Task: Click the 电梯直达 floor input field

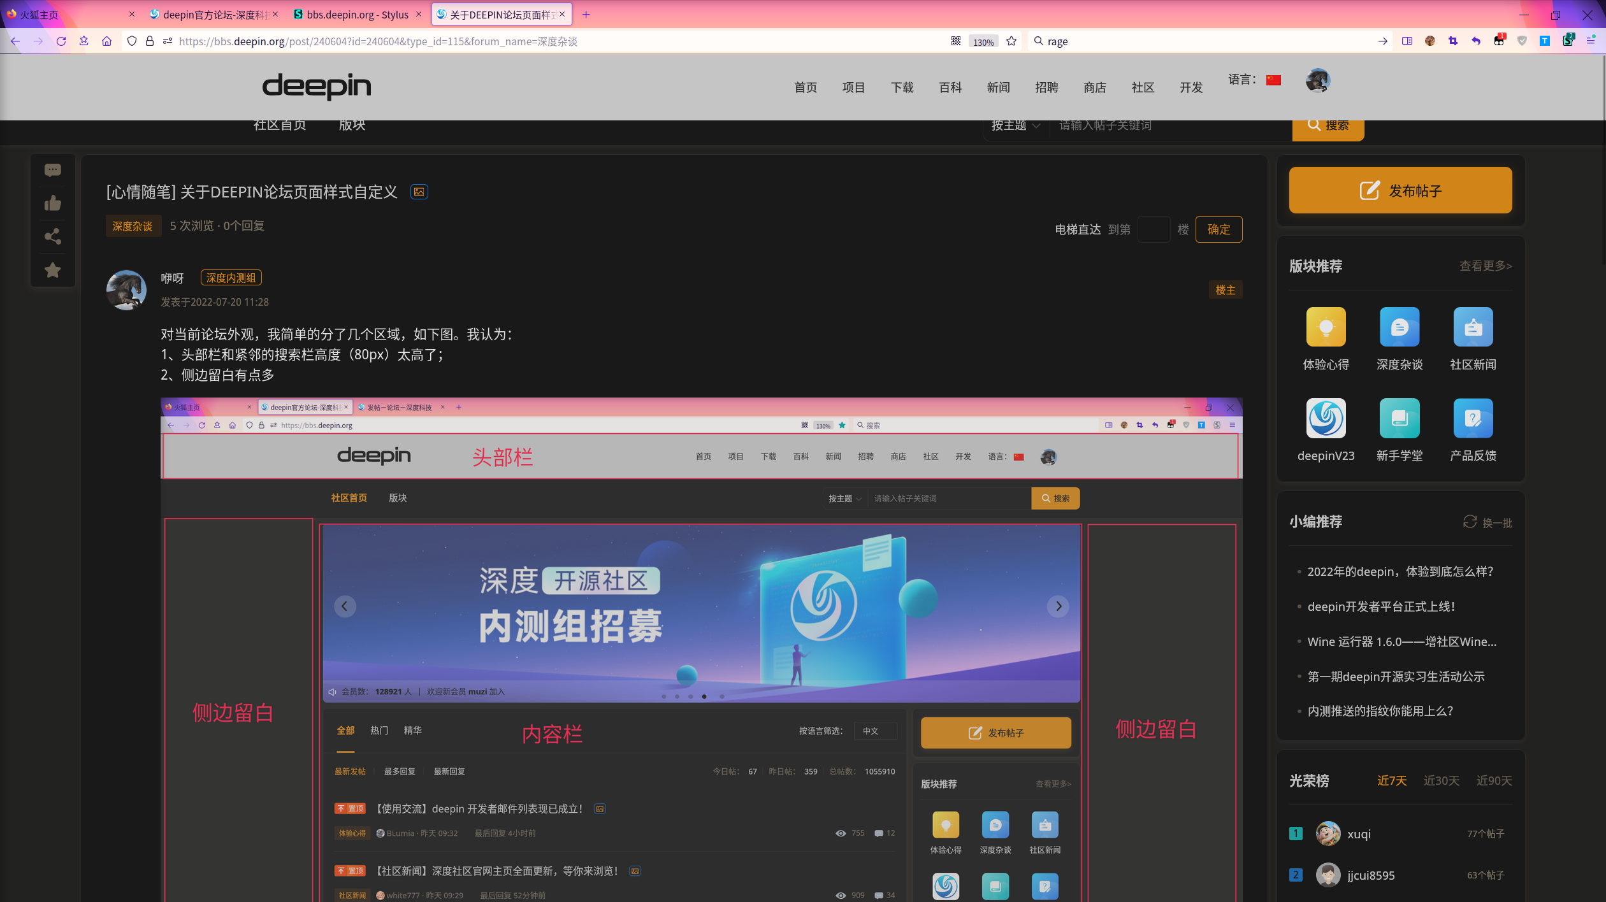Action: tap(1154, 229)
